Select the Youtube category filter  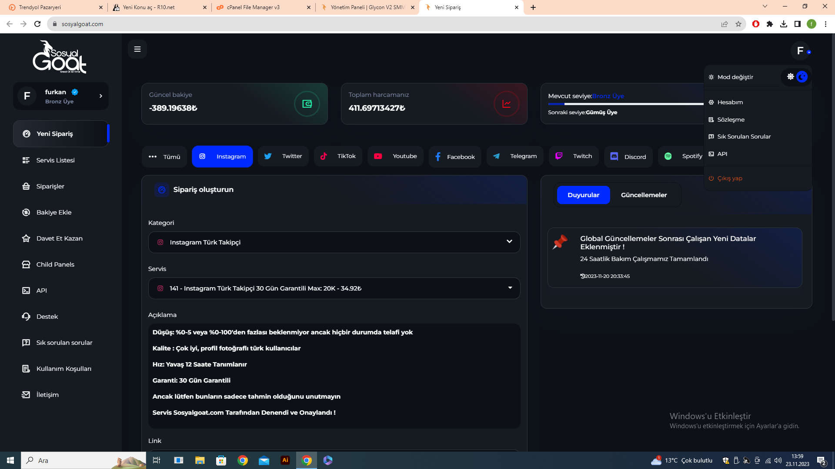395,156
